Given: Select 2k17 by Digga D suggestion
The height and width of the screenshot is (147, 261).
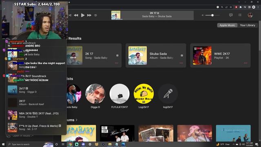Looking at the screenshot, I should pos(36,90).
